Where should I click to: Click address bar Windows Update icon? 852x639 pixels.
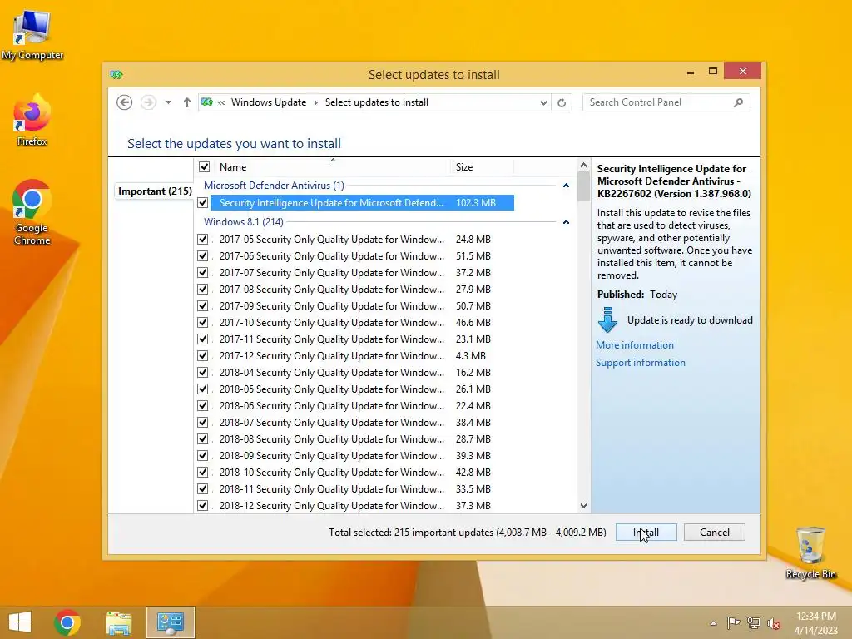tap(207, 102)
